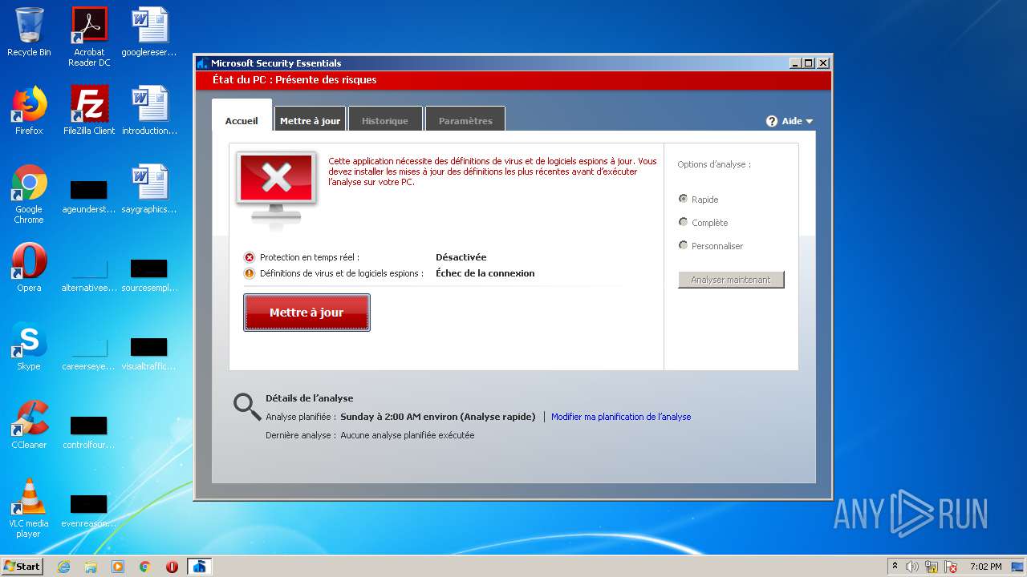
Task: Click the Analyser maintenant button
Action: coord(731,280)
